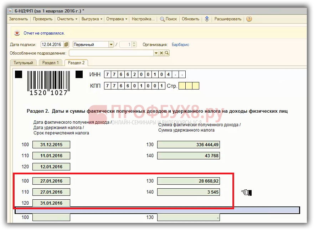The width and height of the screenshot is (314, 230).
Task: Open the calendar picker for signature date
Action: (x=66, y=45)
